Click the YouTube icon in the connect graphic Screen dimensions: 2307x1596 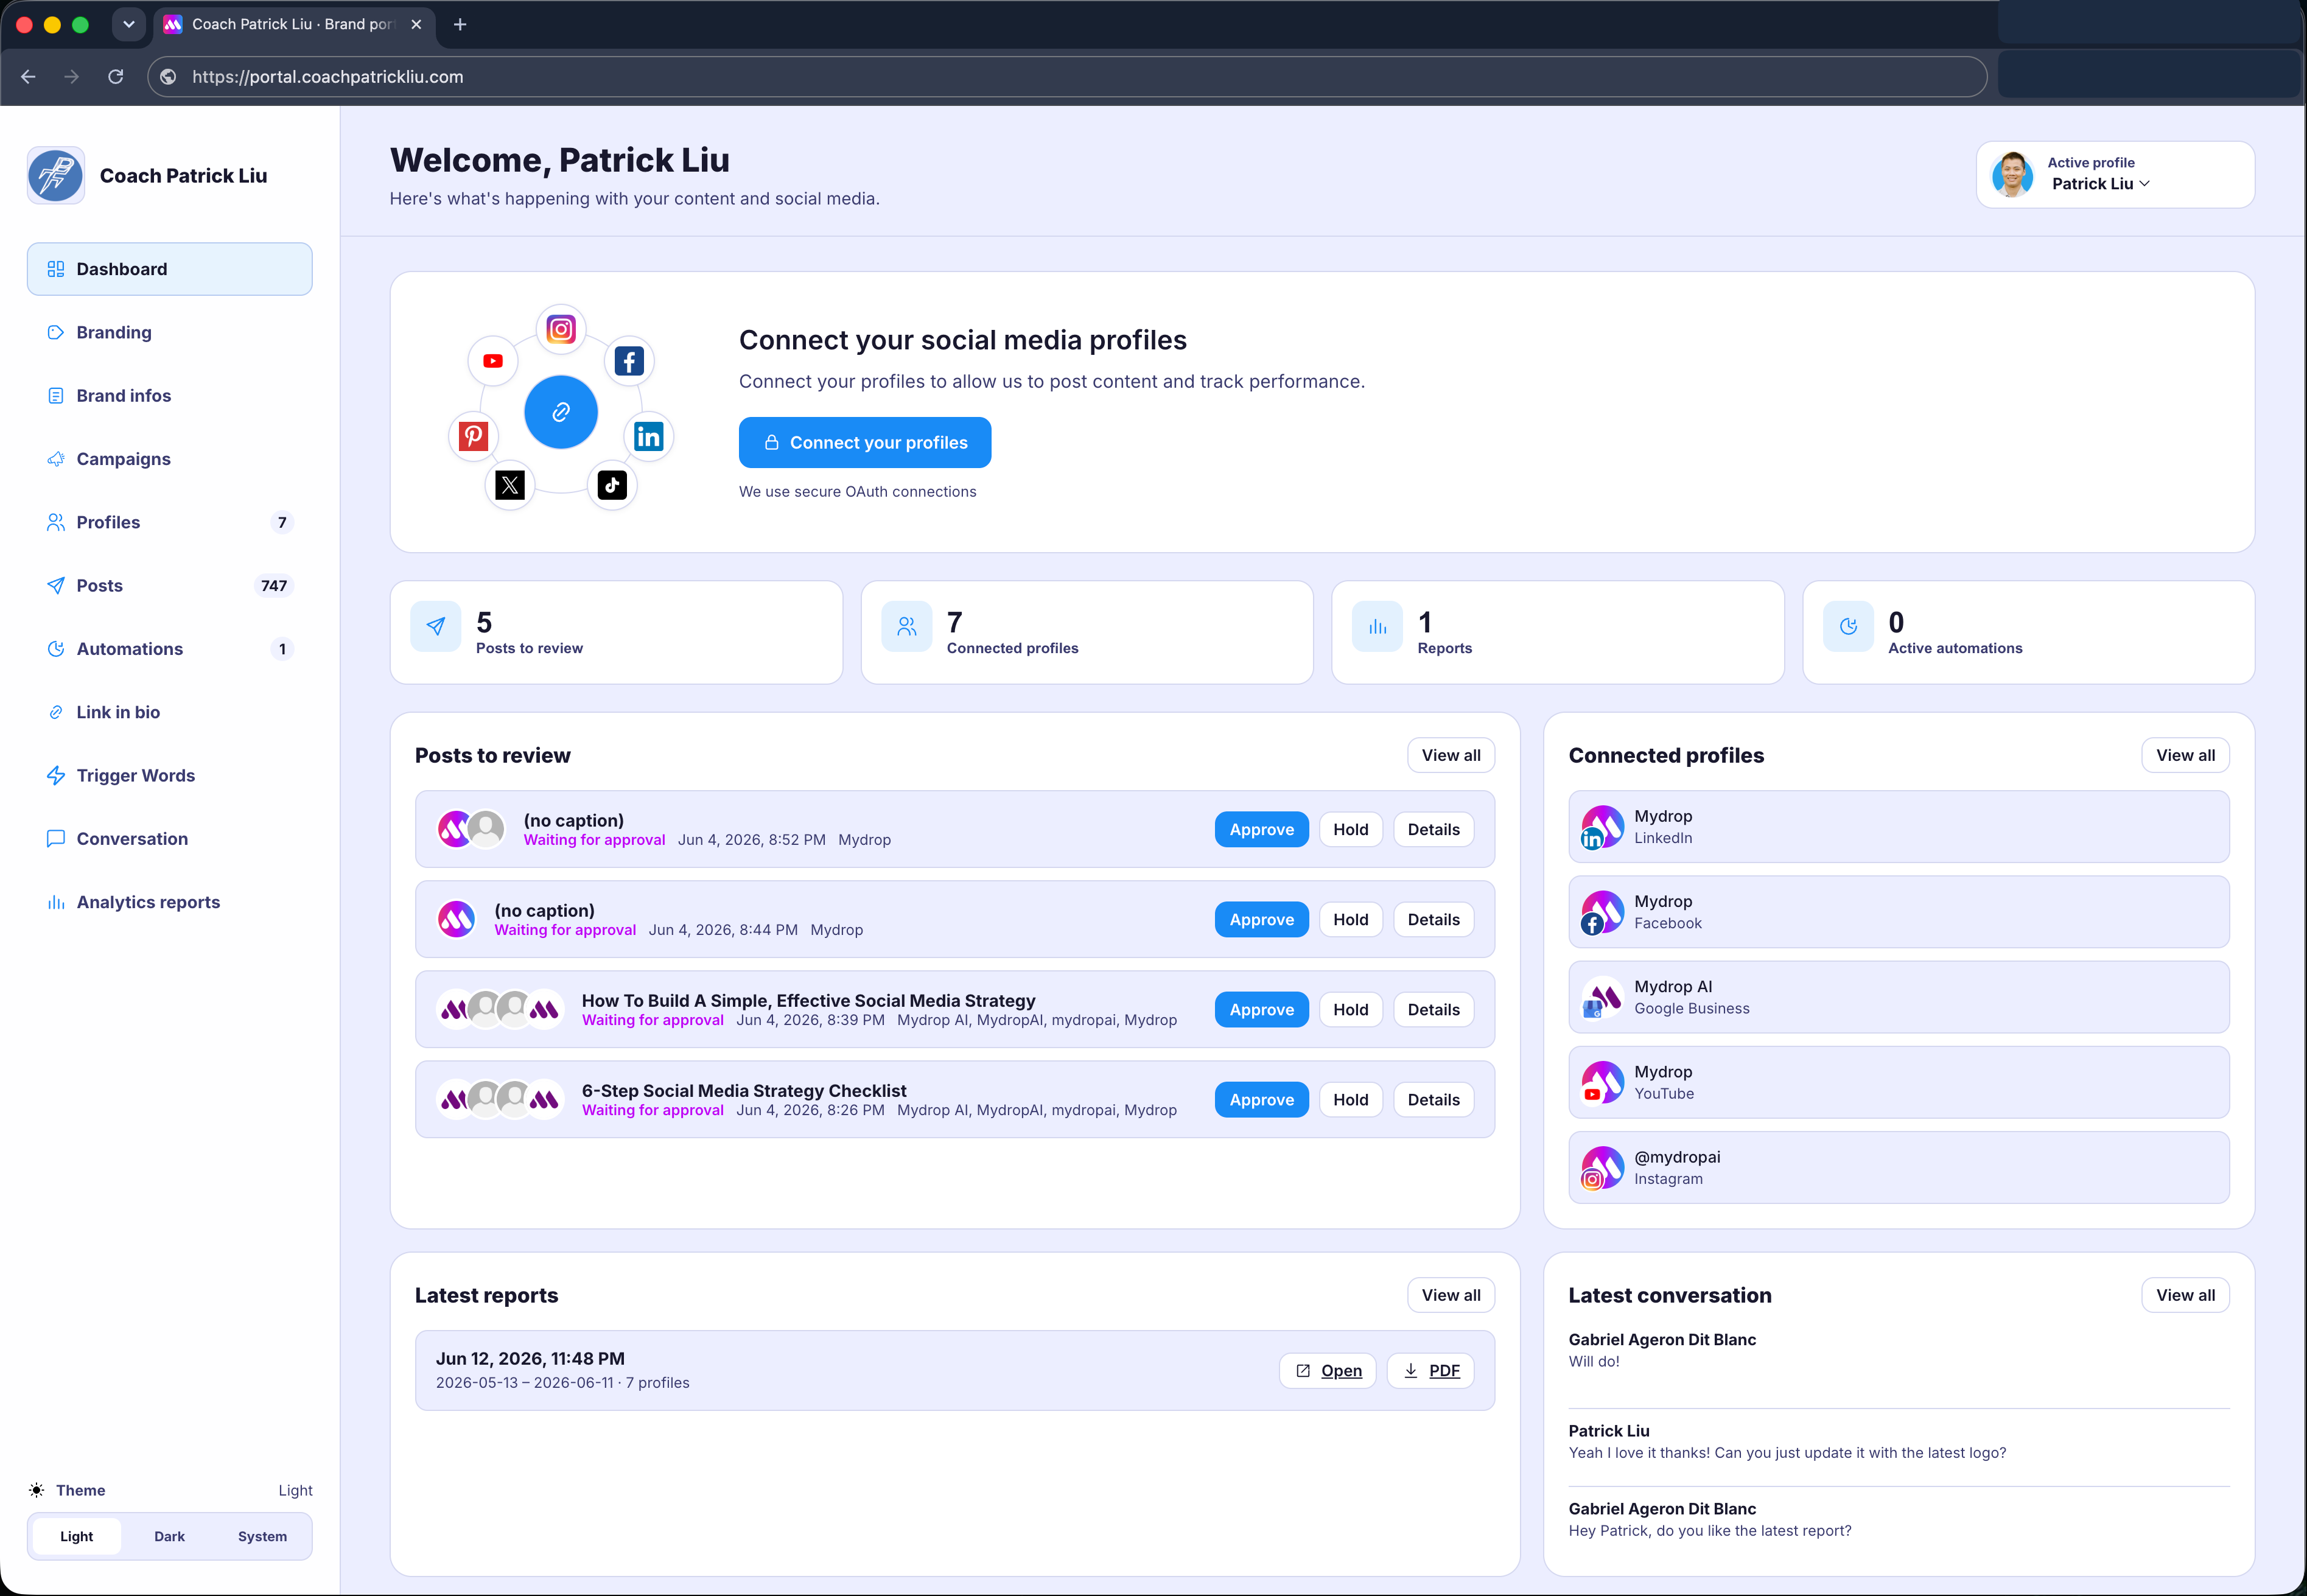[x=493, y=361]
